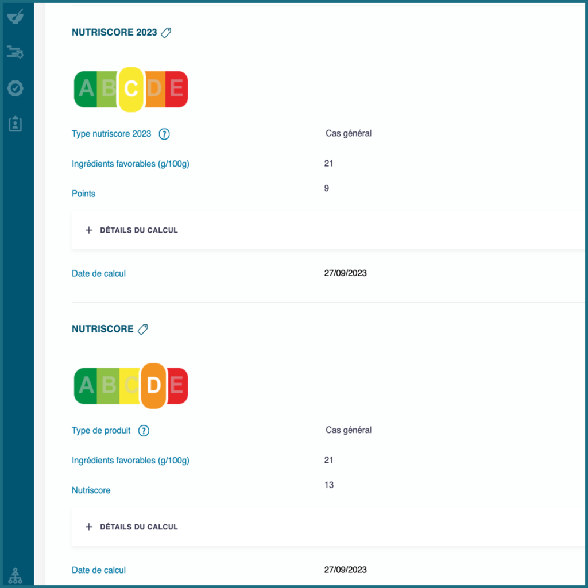Viewport: 588px width, 588px height.
Task: Open help for Type de produit
Action: [x=144, y=431]
